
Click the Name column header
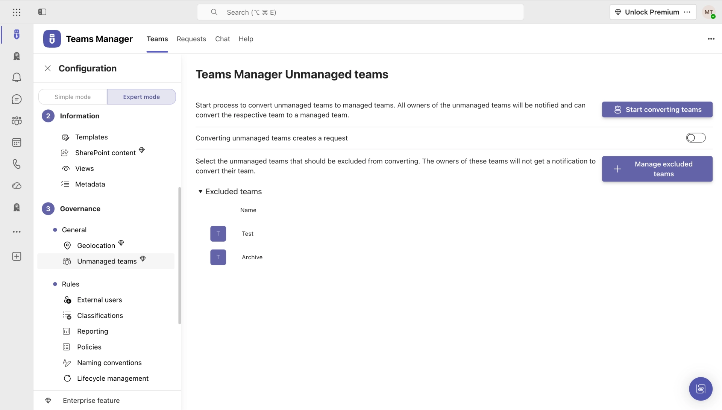click(x=248, y=210)
